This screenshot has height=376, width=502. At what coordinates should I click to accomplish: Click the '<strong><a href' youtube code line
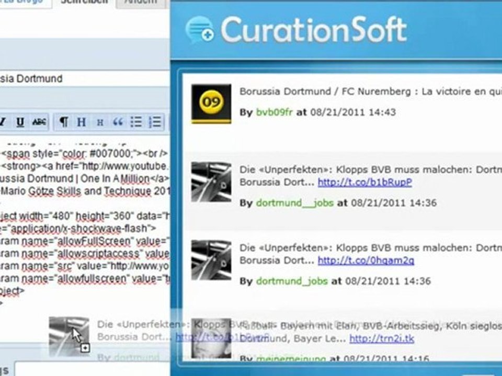pyautogui.click(x=85, y=166)
